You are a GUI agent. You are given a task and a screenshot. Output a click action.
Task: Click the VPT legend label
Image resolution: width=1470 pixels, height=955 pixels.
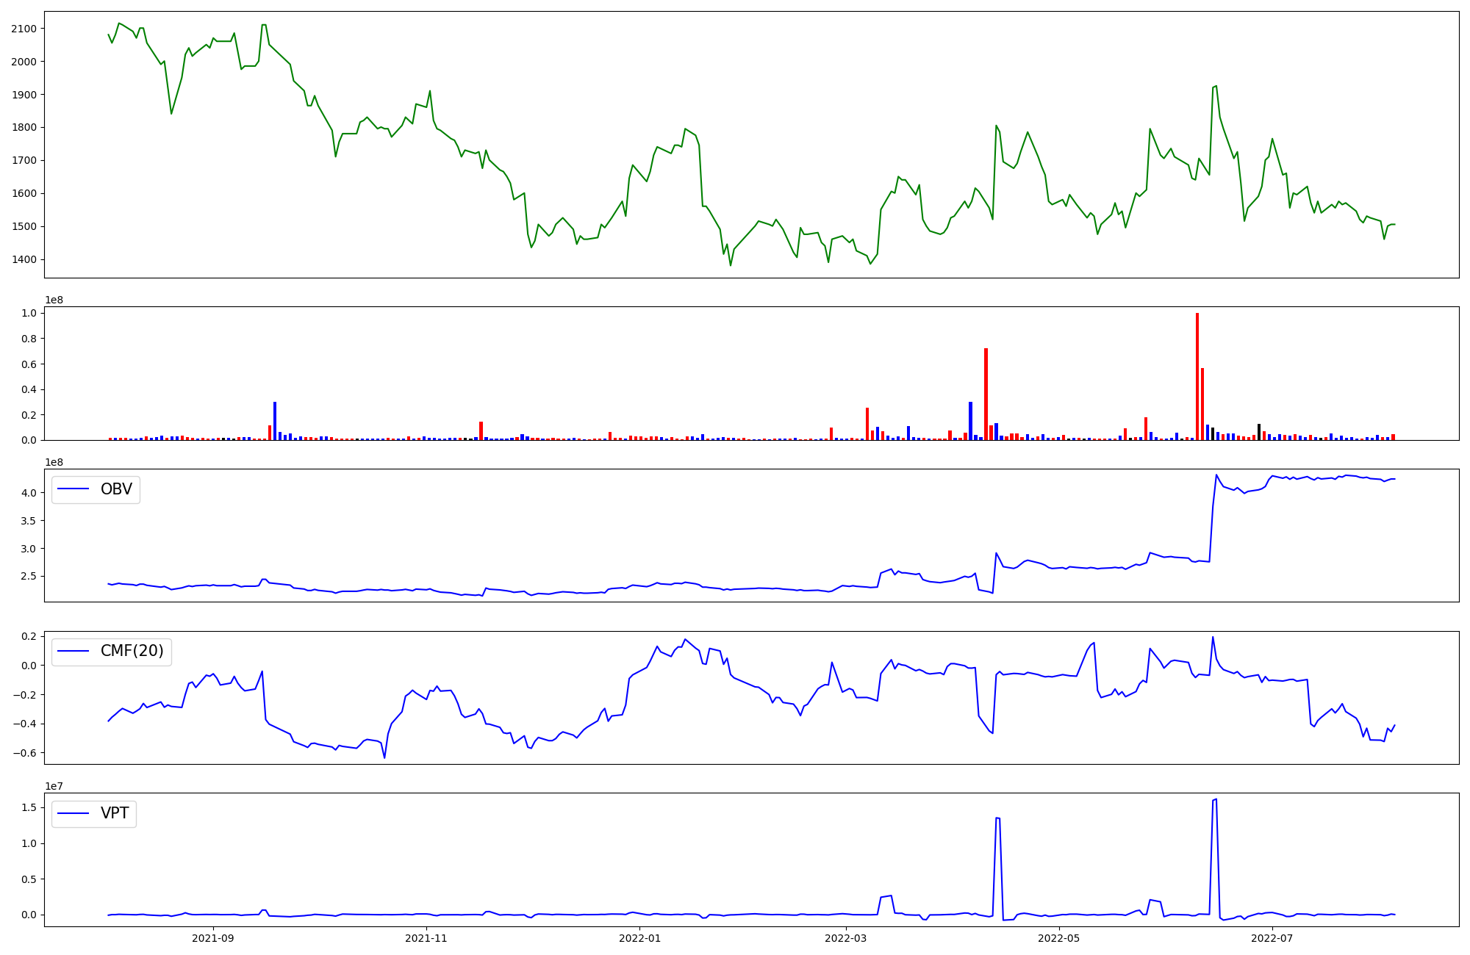pyautogui.click(x=115, y=813)
